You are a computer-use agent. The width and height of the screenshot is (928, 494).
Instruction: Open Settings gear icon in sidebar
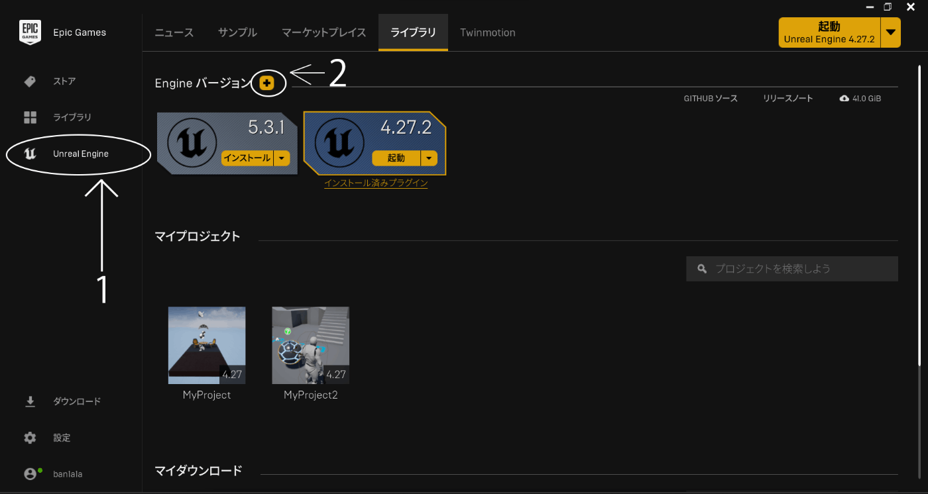click(30, 438)
